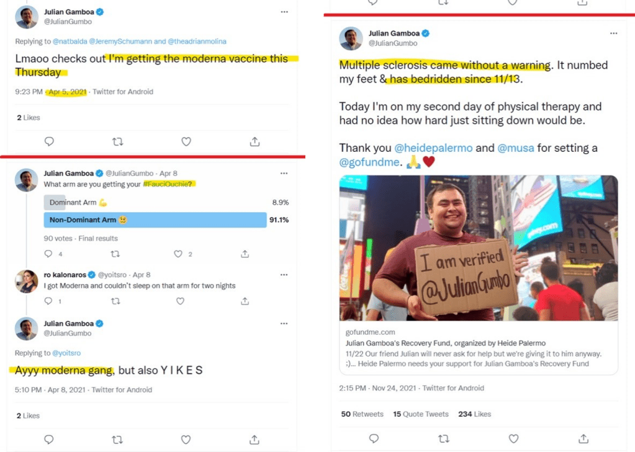Retweet the multiple sclerosis tweet
Screen dimensions: 635x452
(x=443, y=438)
